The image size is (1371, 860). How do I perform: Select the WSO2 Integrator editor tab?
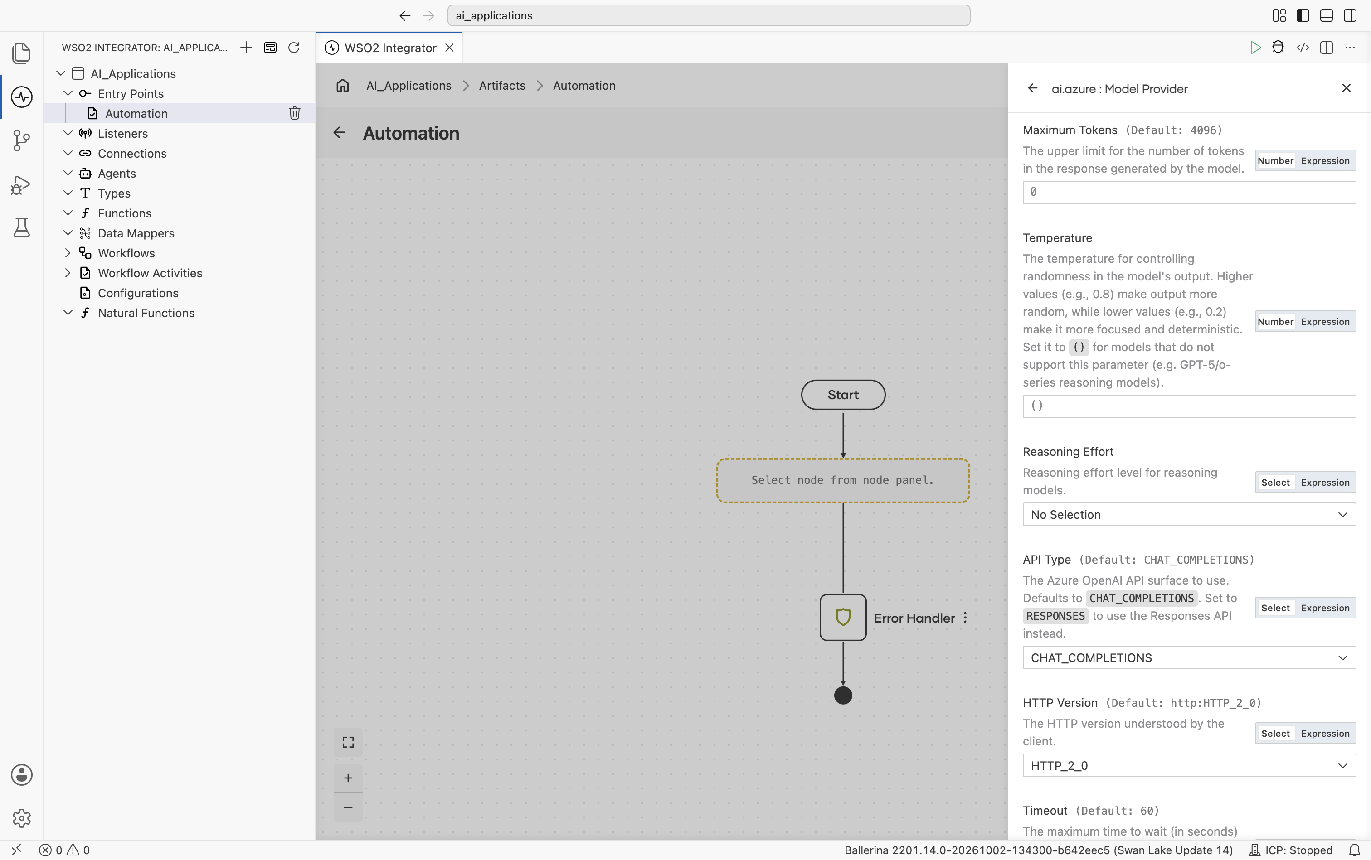(x=390, y=48)
